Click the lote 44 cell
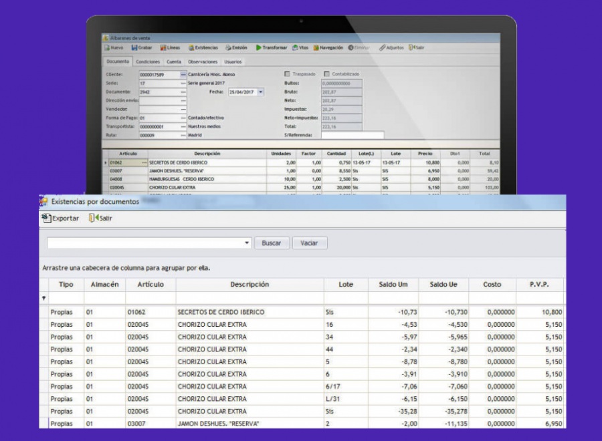Image resolution: width=602 pixels, height=441 pixels. [346, 349]
